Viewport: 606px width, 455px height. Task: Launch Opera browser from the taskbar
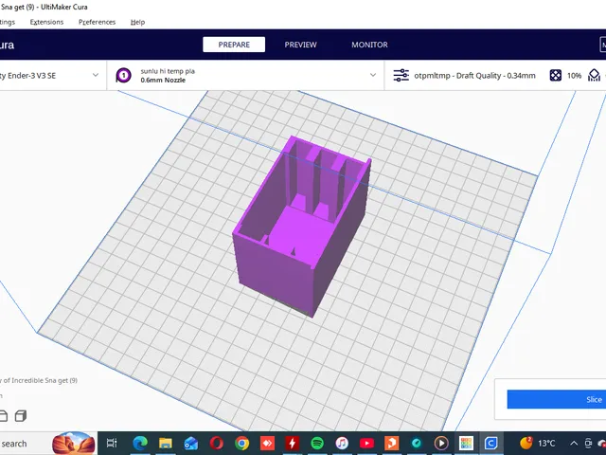[x=217, y=443]
